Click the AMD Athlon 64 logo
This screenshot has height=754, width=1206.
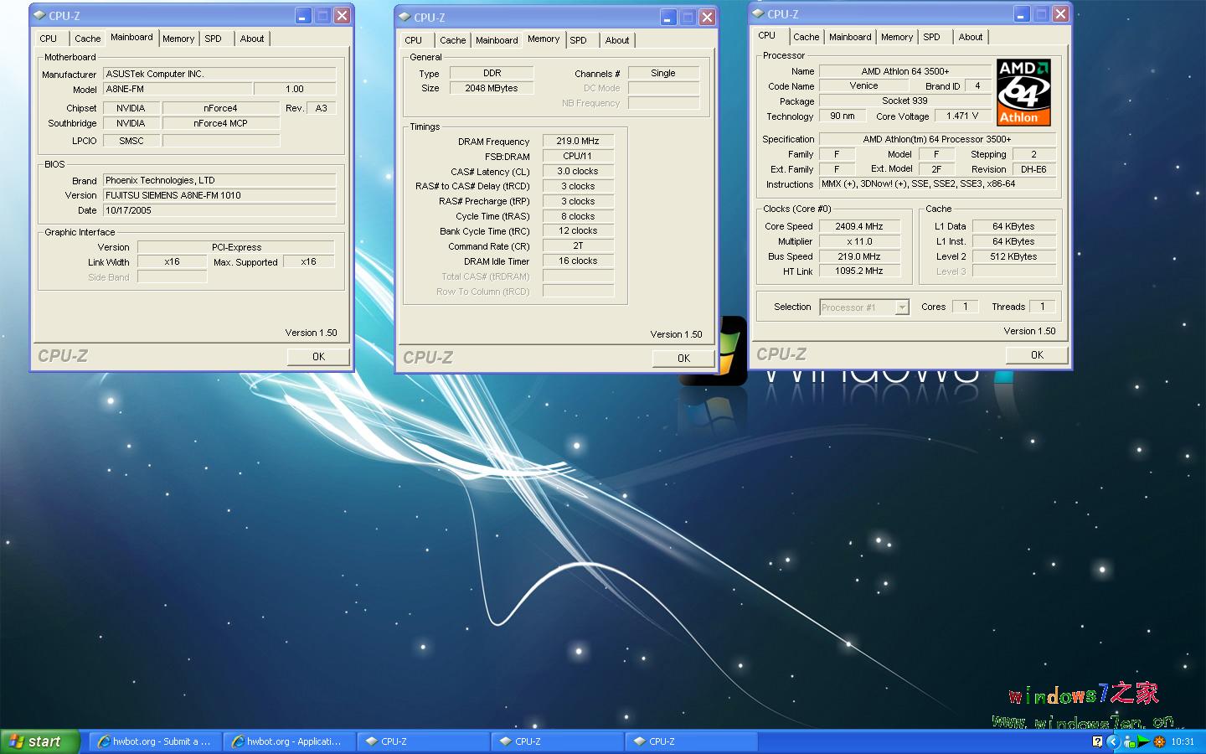tap(1023, 92)
